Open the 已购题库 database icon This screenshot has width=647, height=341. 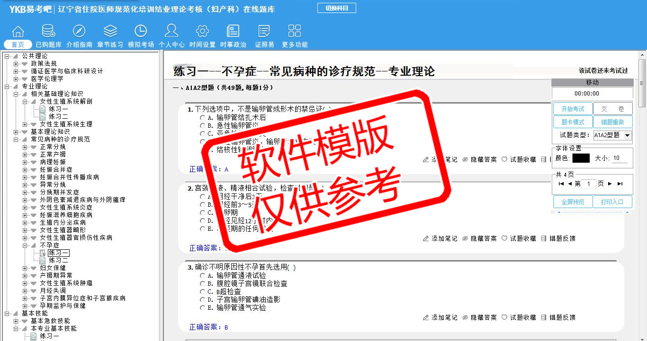click(48, 32)
